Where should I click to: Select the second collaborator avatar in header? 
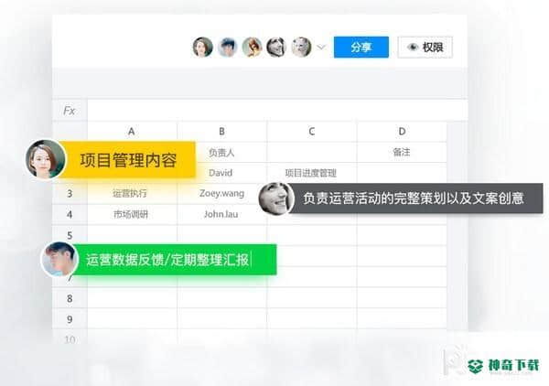coord(227,47)
